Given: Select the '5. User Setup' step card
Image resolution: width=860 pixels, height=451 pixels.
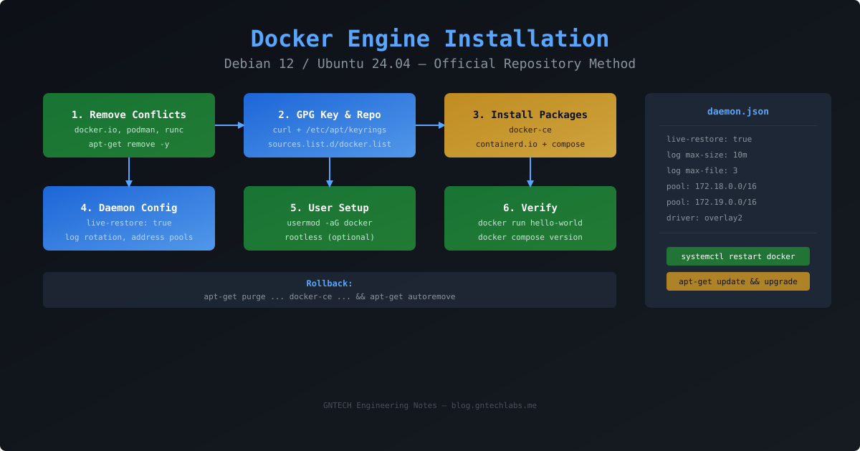Looking at the screenshot, I should pos(330,218).
